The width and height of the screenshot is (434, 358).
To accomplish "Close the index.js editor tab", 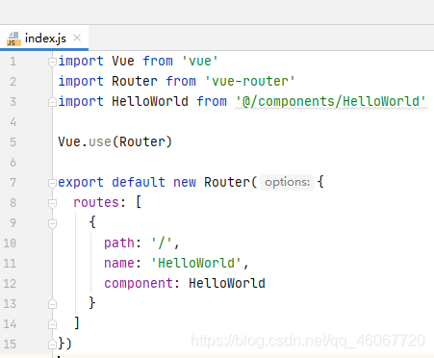I will (77, 38).
